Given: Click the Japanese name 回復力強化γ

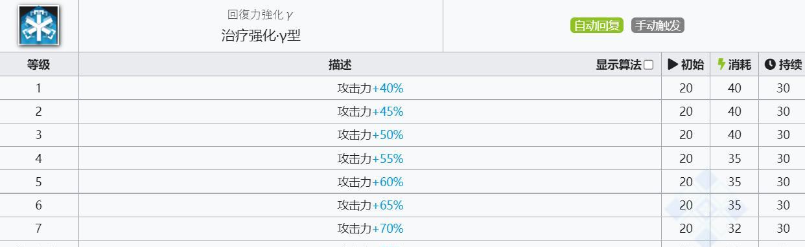Looking at the screenshot, I should point(261,14).
